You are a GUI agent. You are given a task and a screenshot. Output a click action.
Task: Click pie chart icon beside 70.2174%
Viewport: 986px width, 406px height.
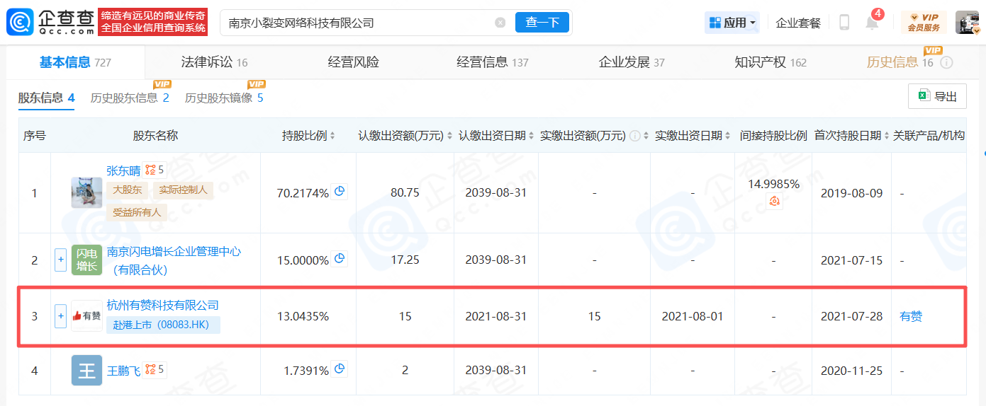[x=340, y=192]
